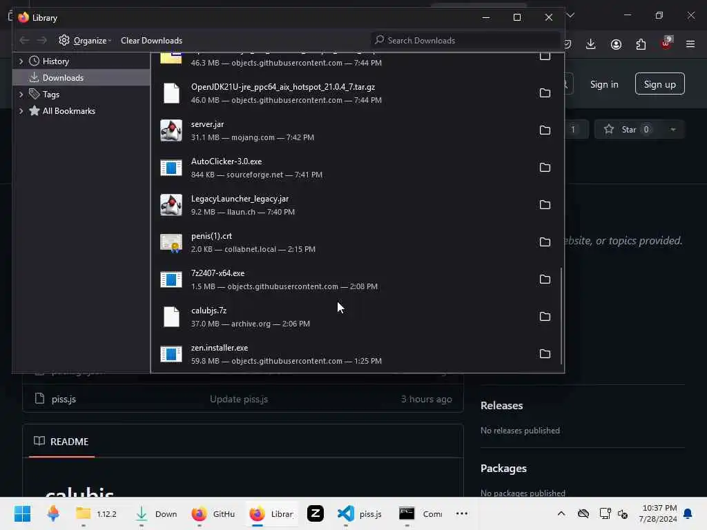Click calubjs.7z file icon
The image size is (707, 530).
[x=171, y=317]
